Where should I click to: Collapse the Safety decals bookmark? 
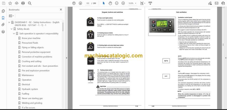pos(12,29)
